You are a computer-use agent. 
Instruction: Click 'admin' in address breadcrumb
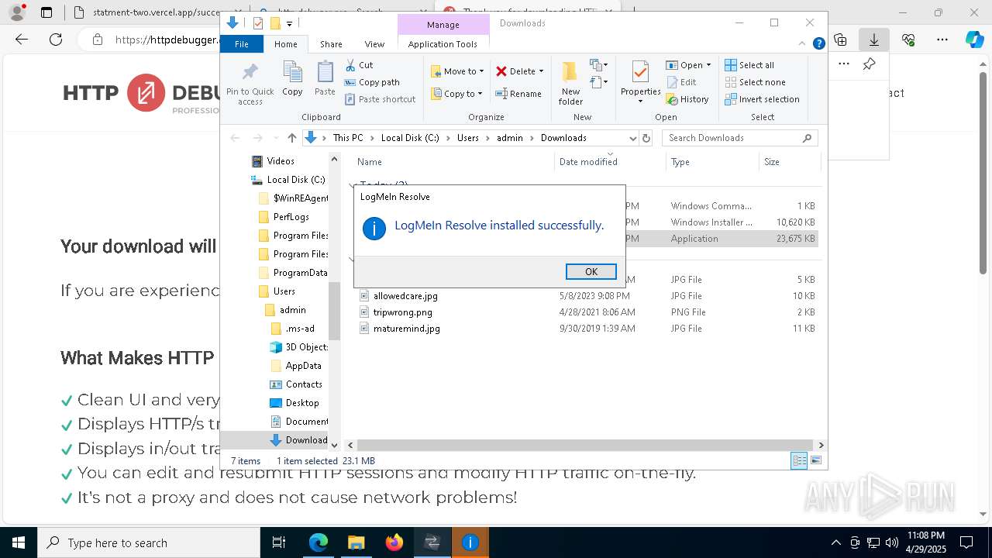pyautogui.click(x=510, y=138)
